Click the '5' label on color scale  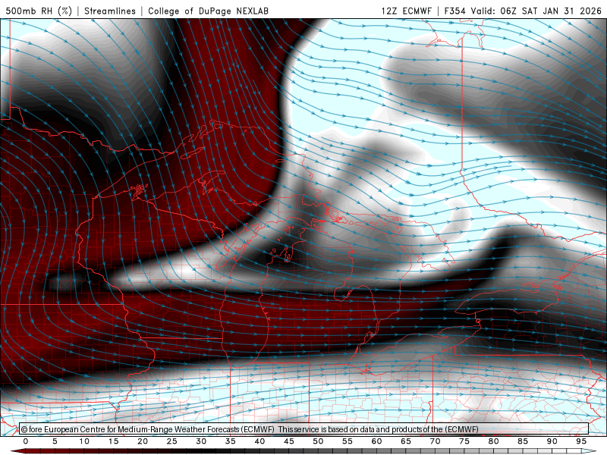click(55, 441)
